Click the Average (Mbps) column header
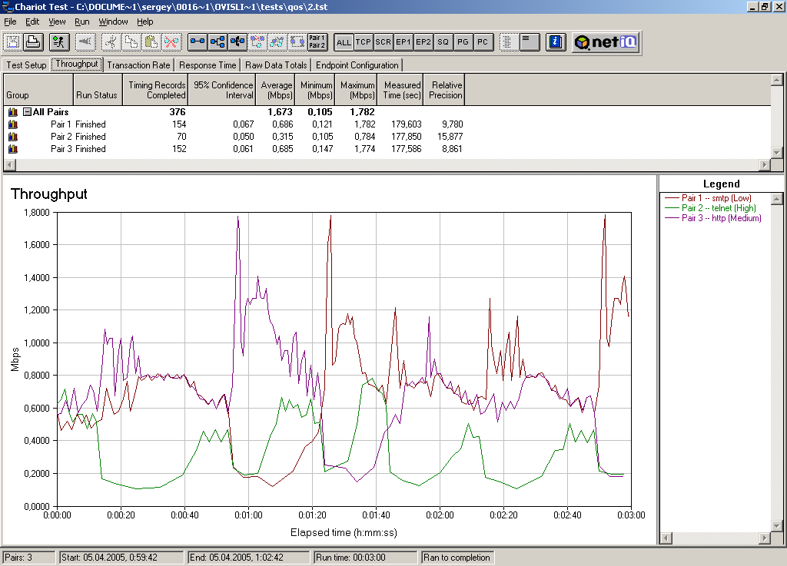Image resolution: width=787 pixels, height=566 pixels. coord(276,90)
